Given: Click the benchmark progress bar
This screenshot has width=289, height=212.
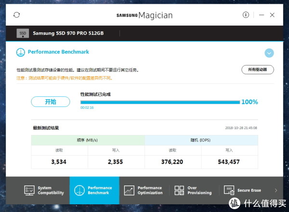Looking at the screenshot, I should coord(160,102).
